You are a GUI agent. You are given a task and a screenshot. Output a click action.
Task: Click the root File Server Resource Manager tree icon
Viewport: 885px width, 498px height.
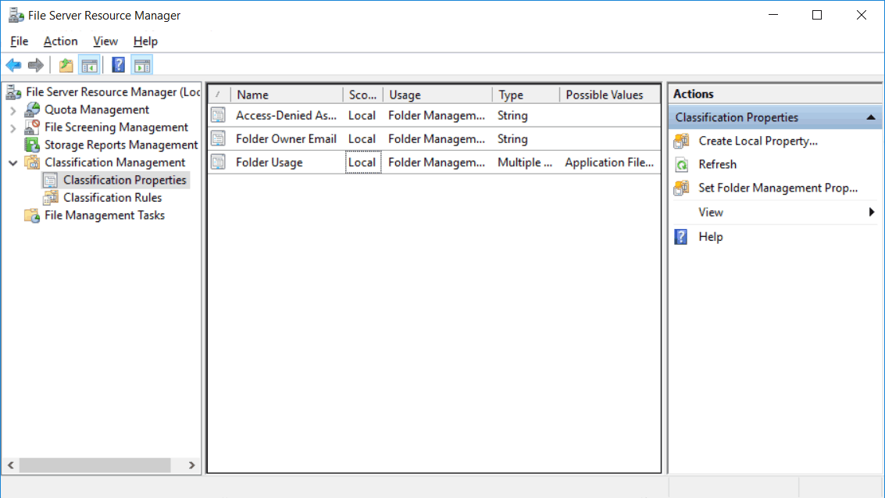click(14, 92)
